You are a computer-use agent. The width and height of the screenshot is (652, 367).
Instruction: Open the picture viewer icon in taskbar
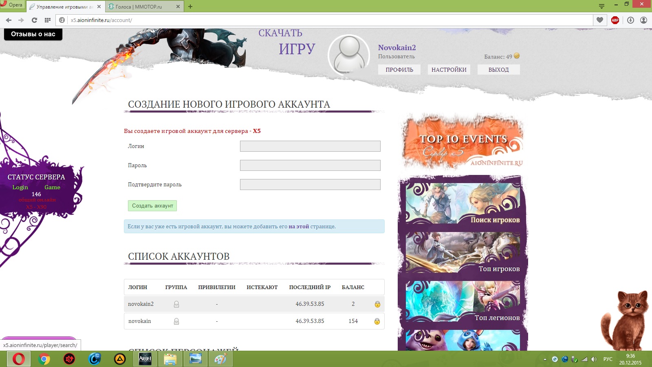click(196, 359)
